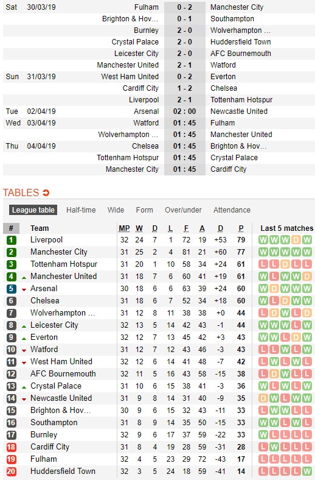
Task: Select the Over/under tab
Action: click(183, 210)
